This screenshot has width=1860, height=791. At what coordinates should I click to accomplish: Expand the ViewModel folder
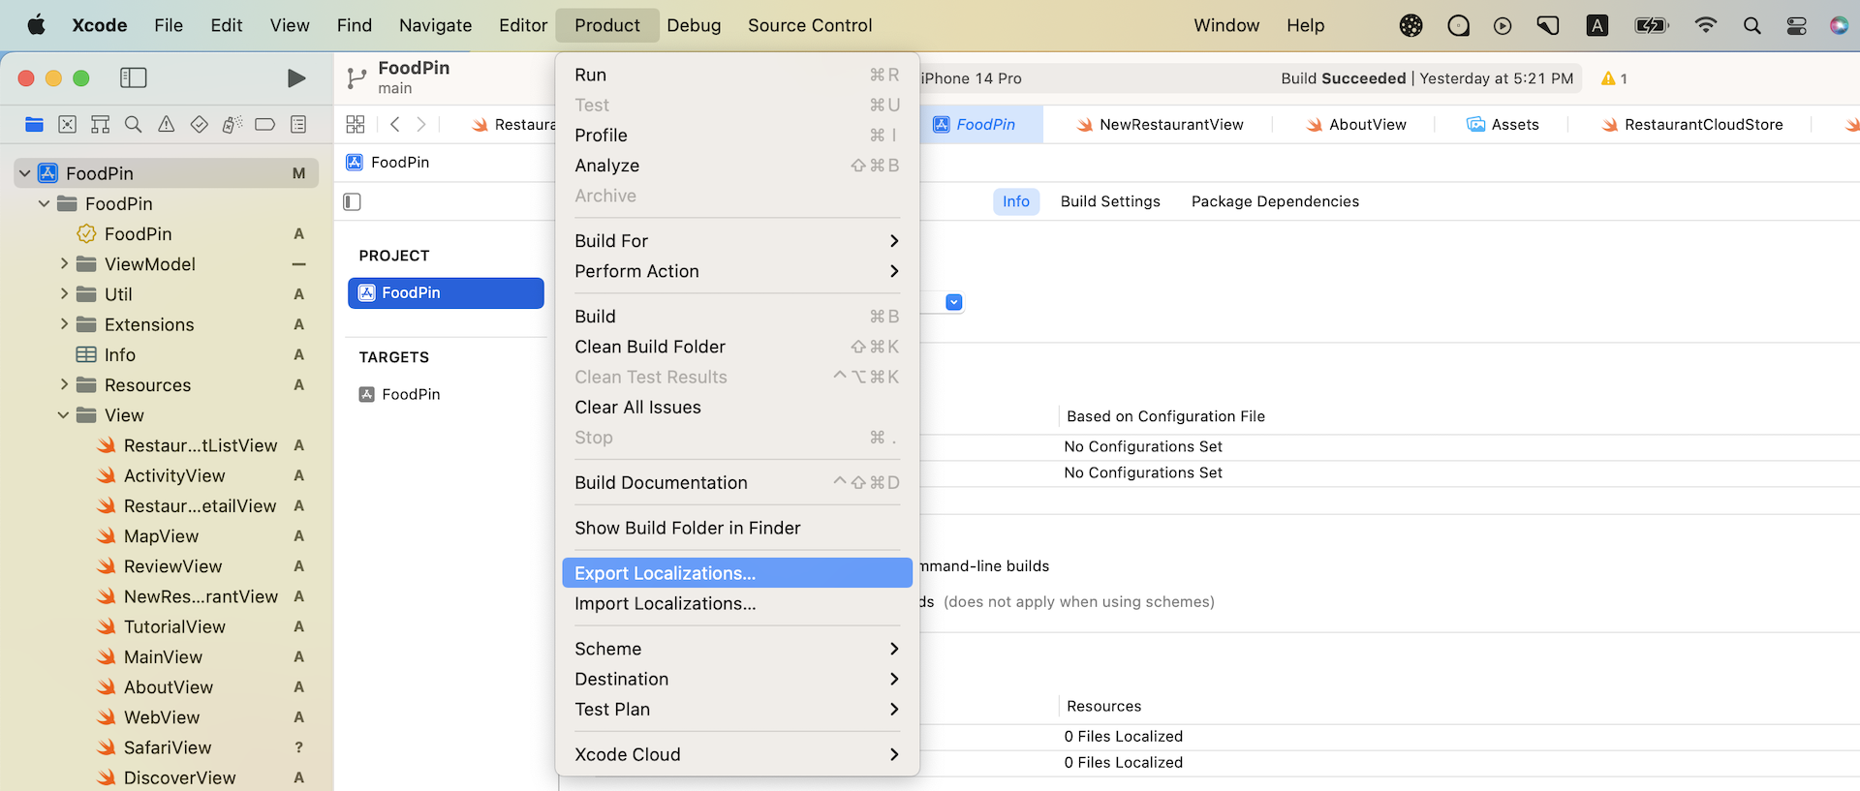pos(64,264)
